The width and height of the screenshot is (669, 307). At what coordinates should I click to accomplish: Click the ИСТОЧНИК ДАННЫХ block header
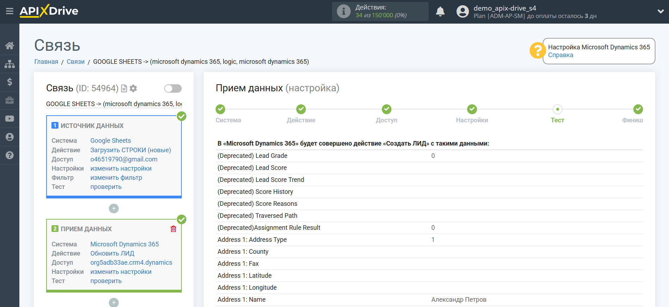tap(92, 126)
